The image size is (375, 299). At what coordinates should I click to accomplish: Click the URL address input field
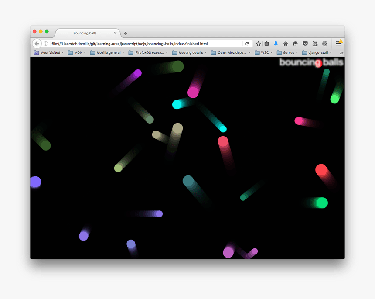[144, 43]
